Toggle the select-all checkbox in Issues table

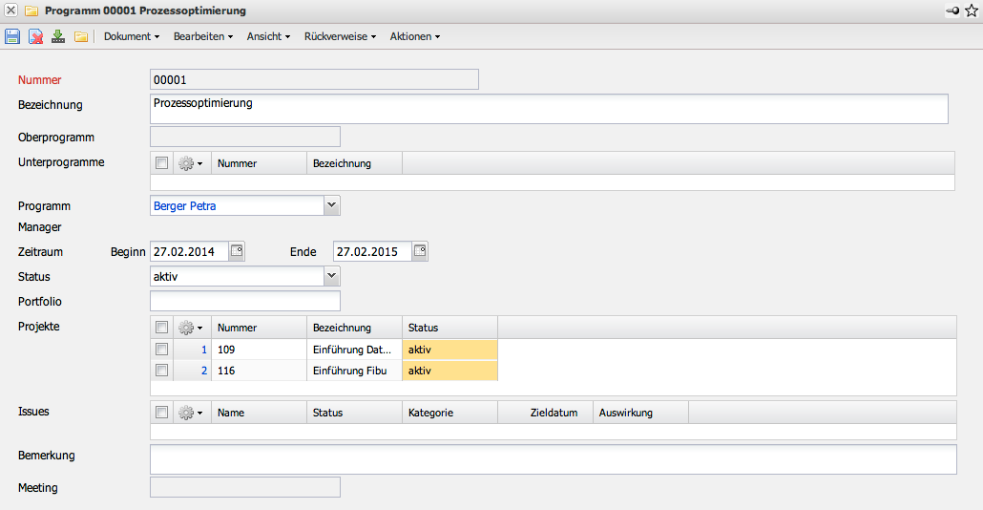tap(161, 413)
